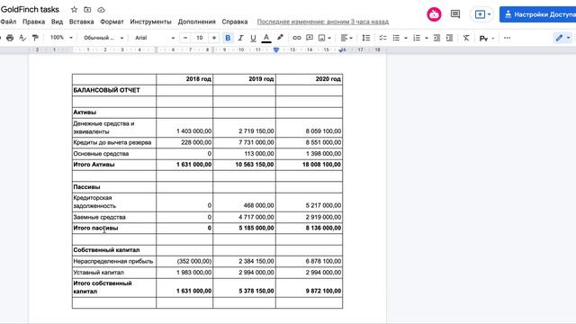
Task: Select the БАЛАНСОВЫЙ ОТЧЕТ cell
Action: tap(114, 90)
